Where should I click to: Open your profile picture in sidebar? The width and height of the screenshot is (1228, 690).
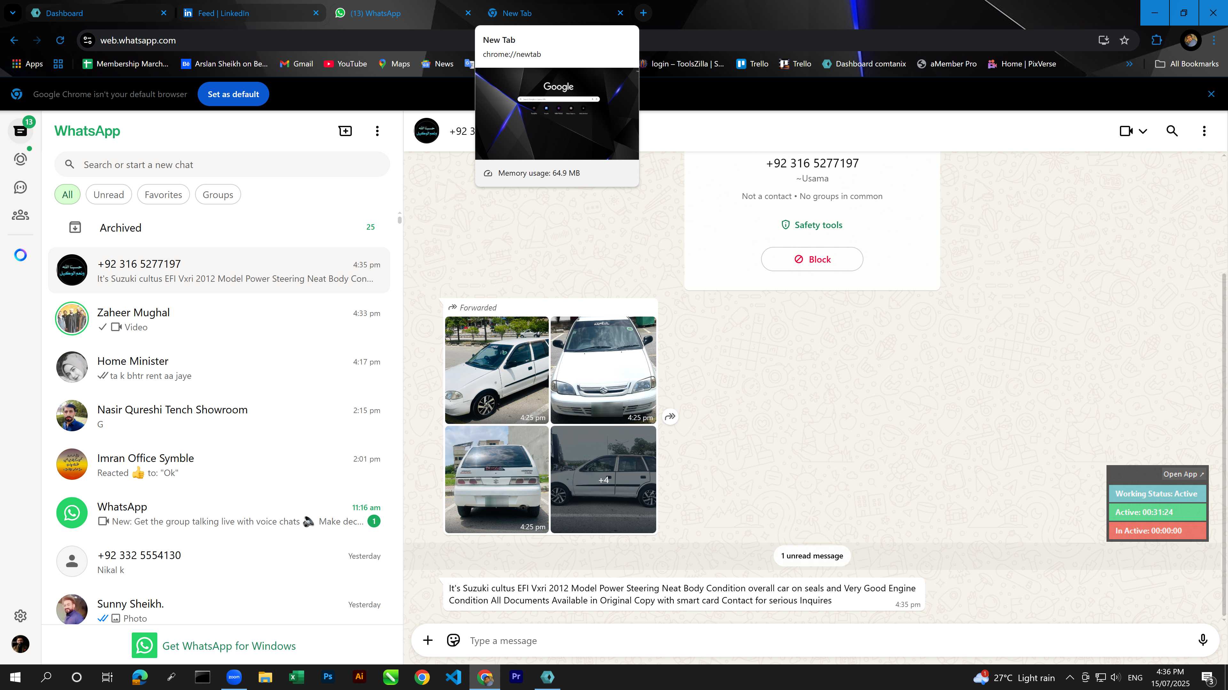(20, 644)
